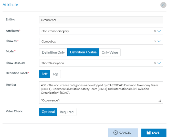Select Definition Only mode
This screenshot has width=169, height=140.
point(53,52)
